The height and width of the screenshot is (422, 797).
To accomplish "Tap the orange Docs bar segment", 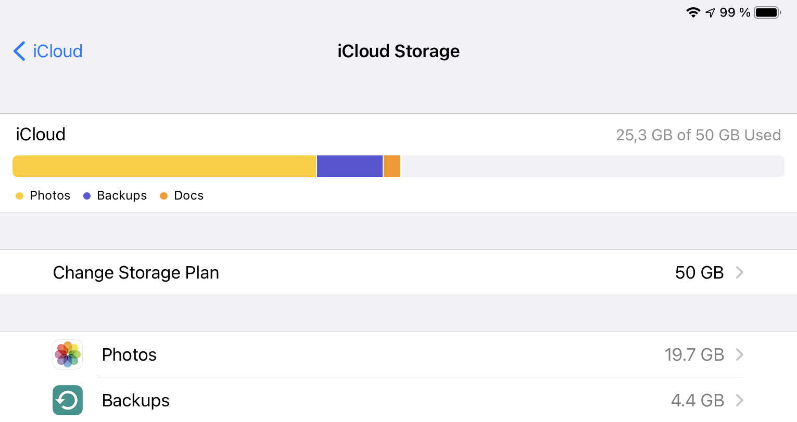I will point(392,166).
